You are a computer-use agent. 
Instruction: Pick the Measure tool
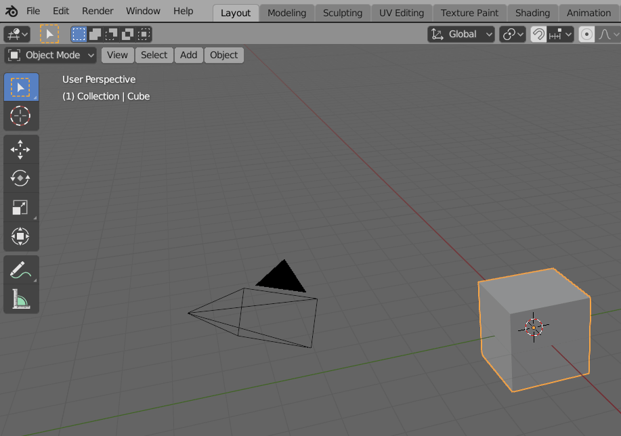[x=21, y=299]
